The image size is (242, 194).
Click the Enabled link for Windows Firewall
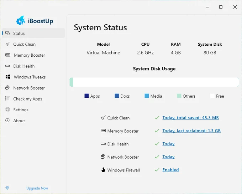pyautogui.click(x=171, y=170)
